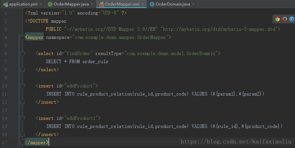
Task: Click the UTF-8 encoding value
Action: point(110,13)
